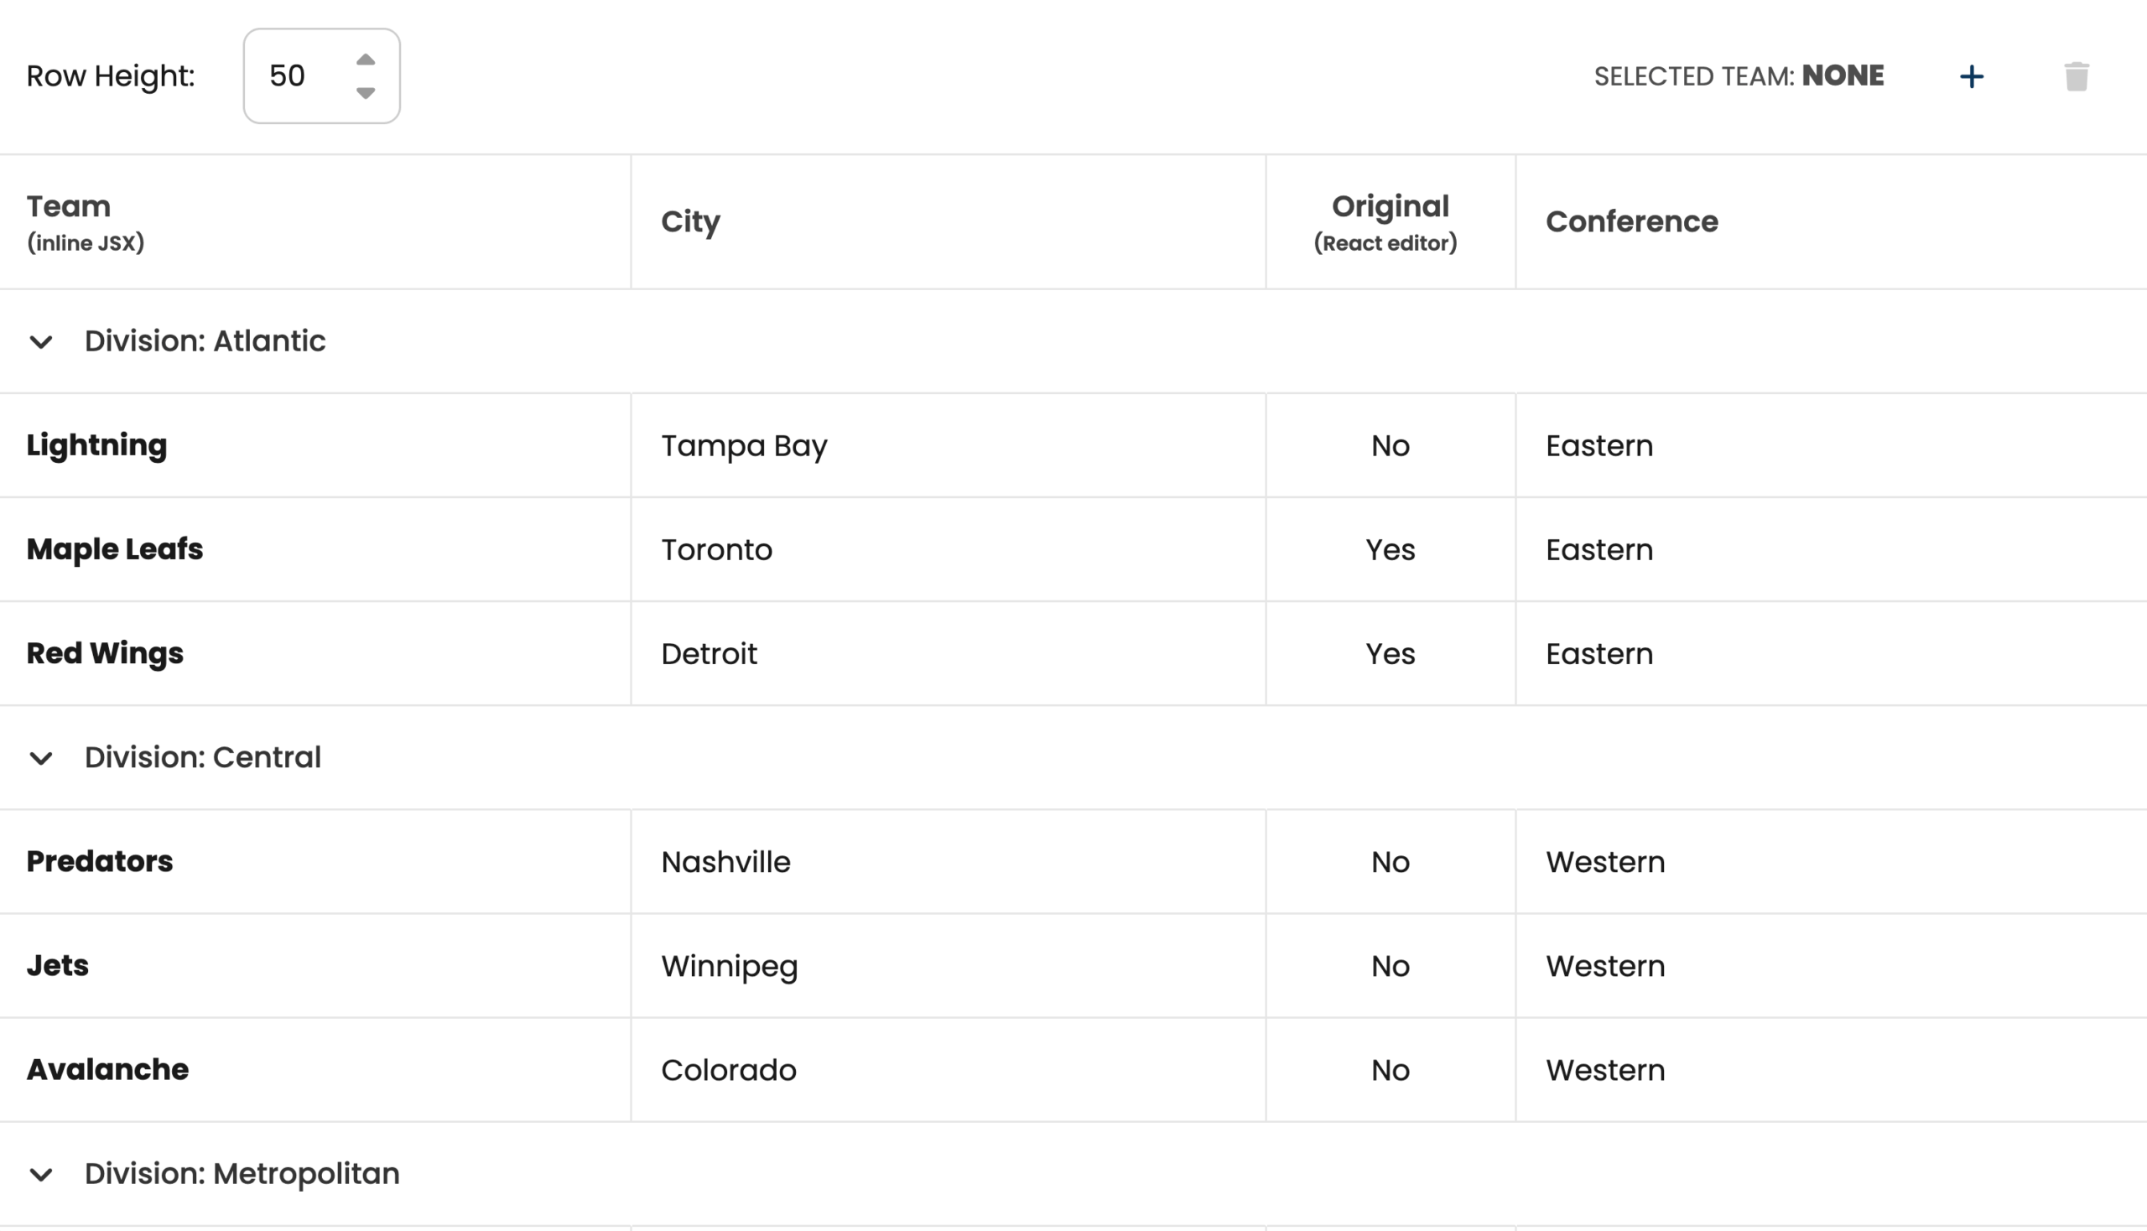Click the Colorado city cell

point(728,1069)
